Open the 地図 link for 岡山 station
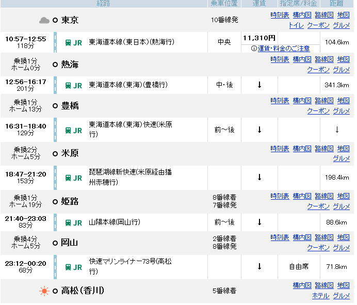 pyautogui.click(x=344, y=238)
